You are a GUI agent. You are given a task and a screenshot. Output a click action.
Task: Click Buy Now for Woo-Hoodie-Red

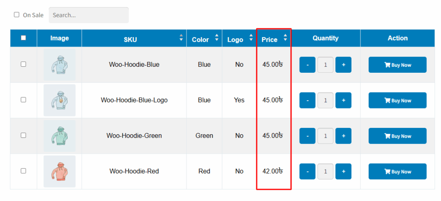click(398, 171)
